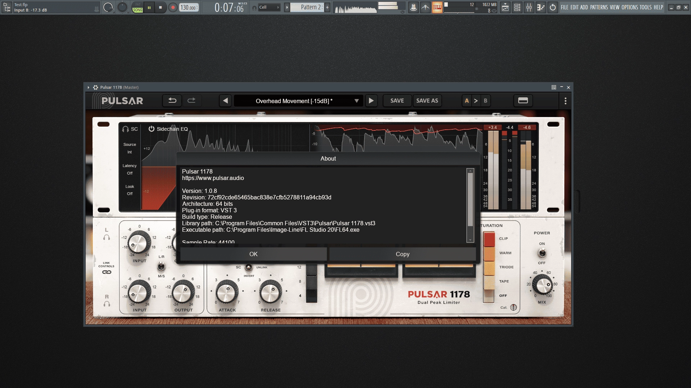The width and height of the screenshot is (691, 388).
Task: Click the detached/grid icon in plugin title bar
Action: click(x=554, y=87)
